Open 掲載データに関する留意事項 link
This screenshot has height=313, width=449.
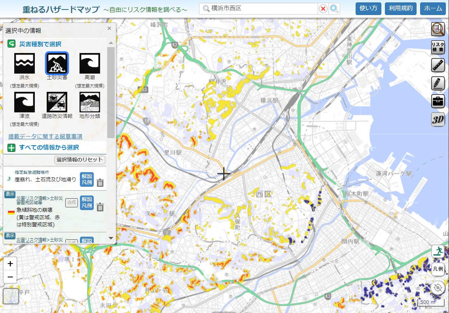pos(45,137)
